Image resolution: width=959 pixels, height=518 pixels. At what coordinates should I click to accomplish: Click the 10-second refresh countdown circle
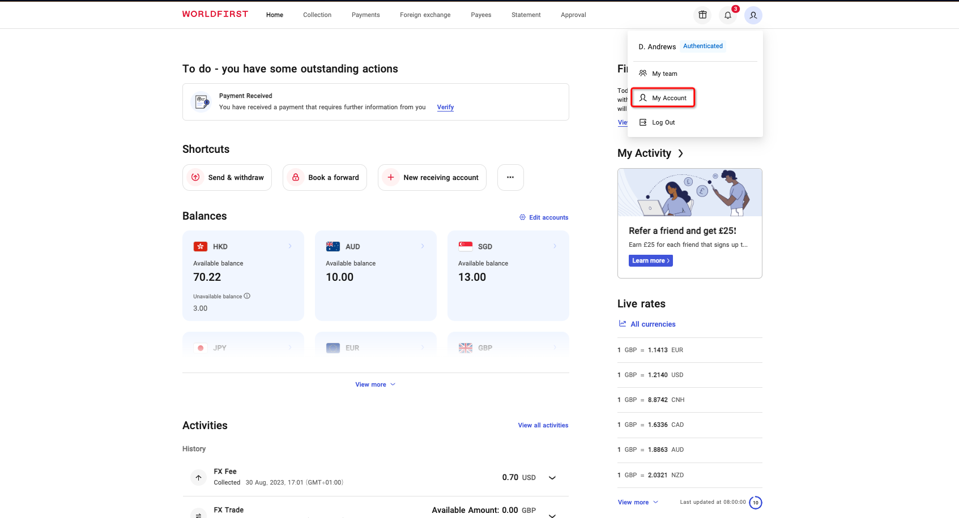click(755, 502)
